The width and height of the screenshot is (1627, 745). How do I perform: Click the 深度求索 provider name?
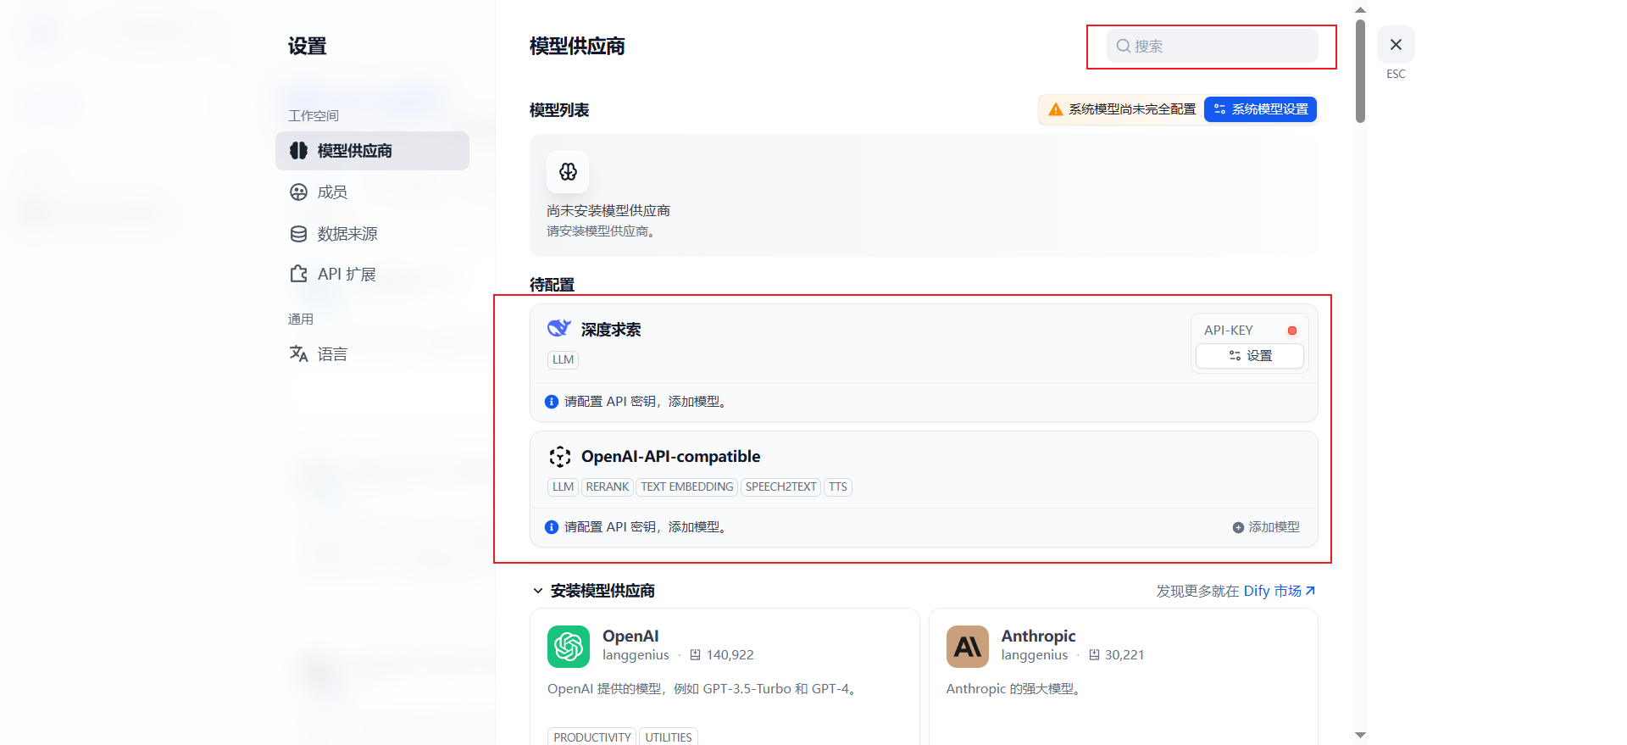pos(611,330)
